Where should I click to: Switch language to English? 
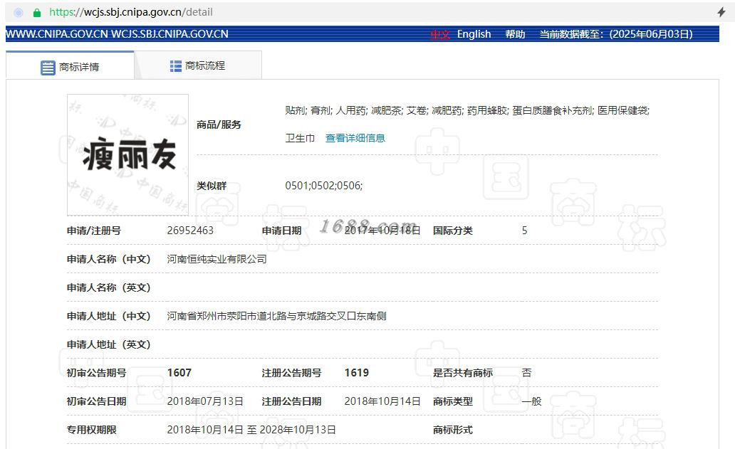(x=474, y=34)
